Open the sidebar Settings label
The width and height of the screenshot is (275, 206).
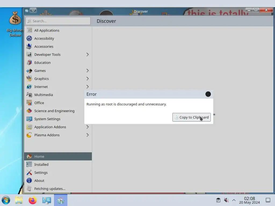[41, 172]
